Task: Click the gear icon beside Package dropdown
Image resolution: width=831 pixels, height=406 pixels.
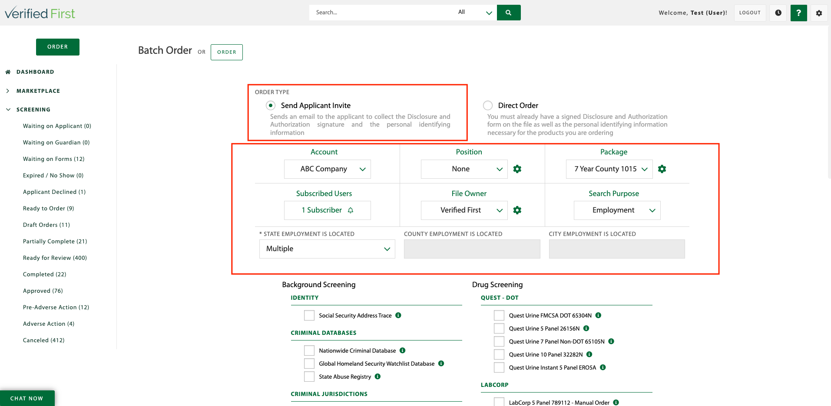Action: tap(662, 169)
